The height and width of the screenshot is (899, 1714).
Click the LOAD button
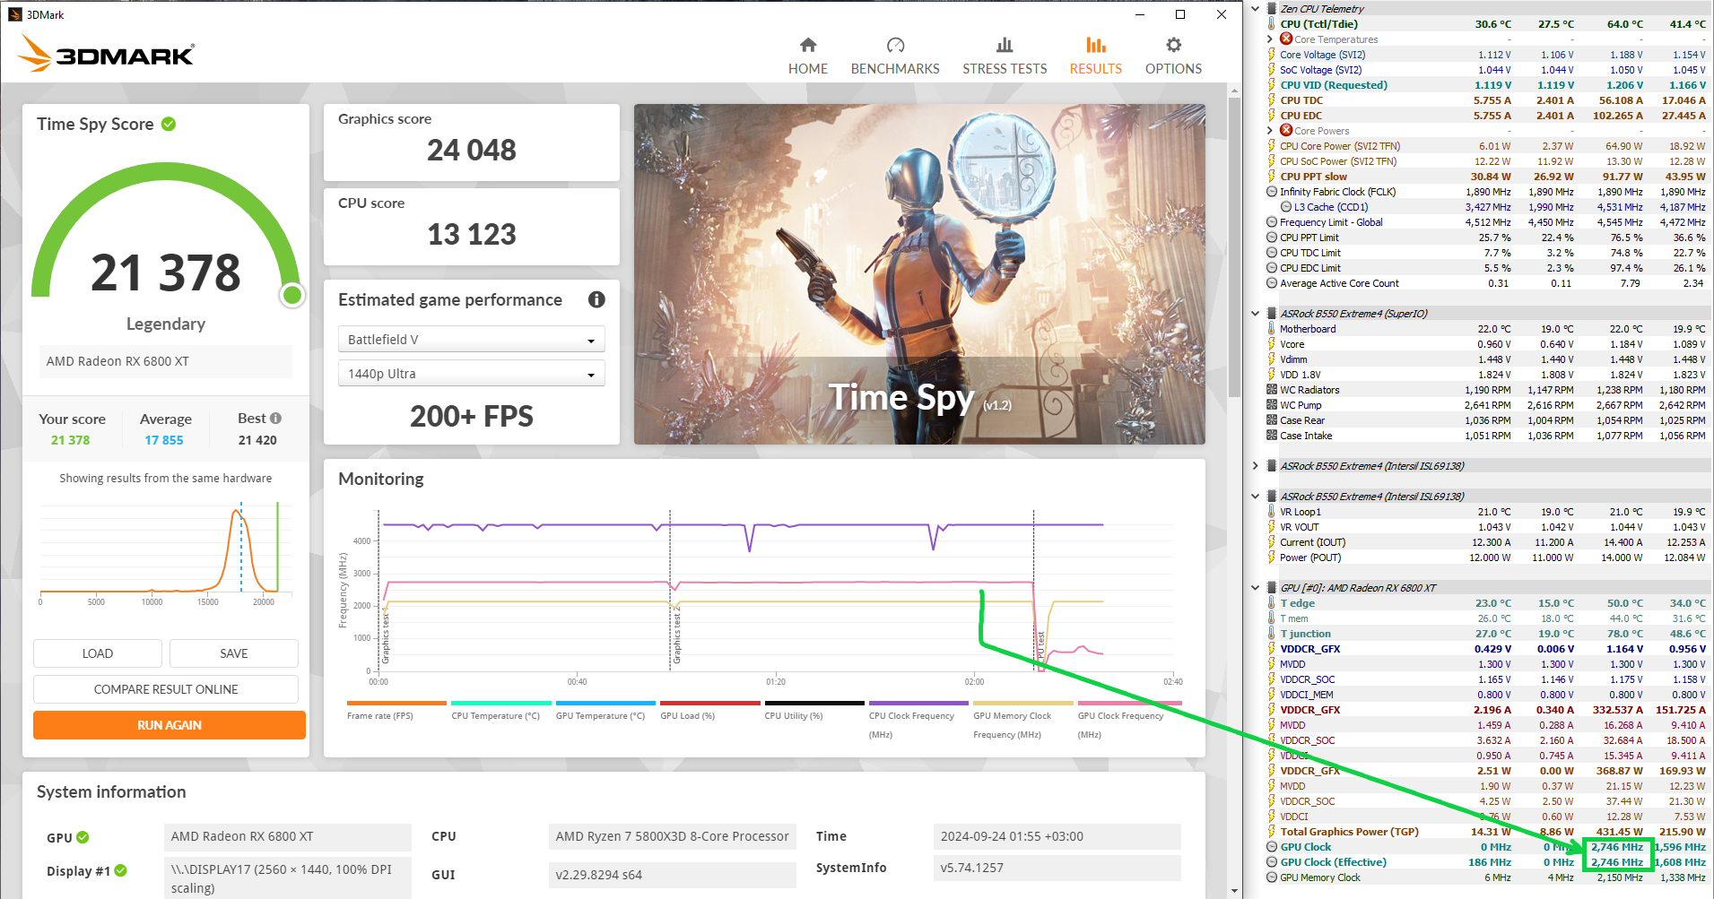pyautogui.click(x=98, y=653)
